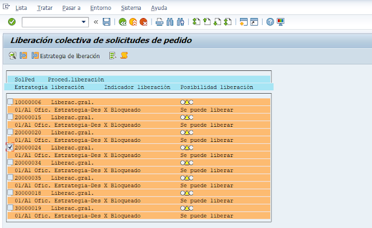This screenshot has height=228, width=372.
Task: Click the 'Proced.liberación' header text
Action: point(76,80)
